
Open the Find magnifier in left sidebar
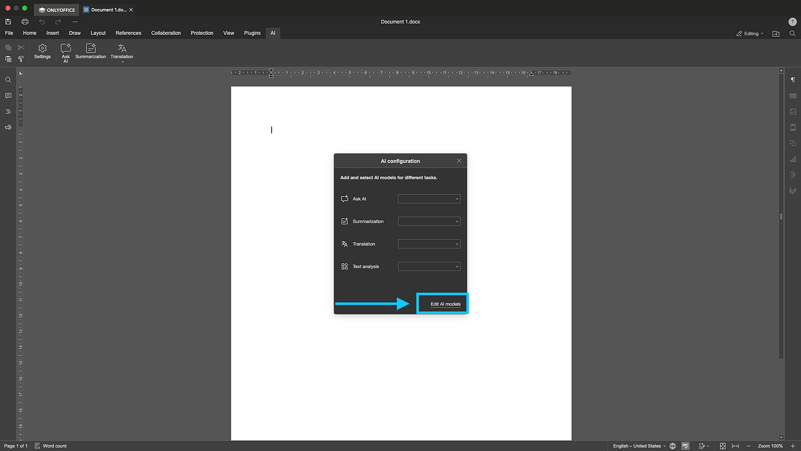tap(8, 80)
